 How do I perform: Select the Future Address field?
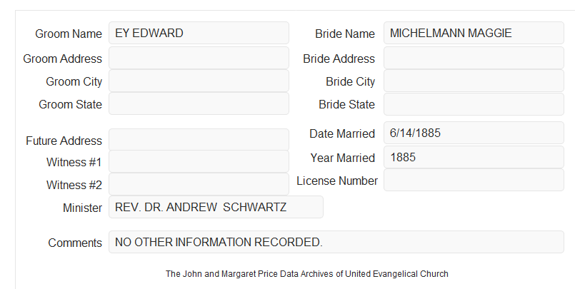(199, 140)
